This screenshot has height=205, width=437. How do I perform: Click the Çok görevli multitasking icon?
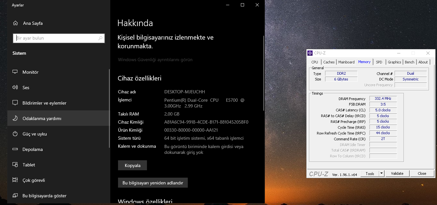15,180
